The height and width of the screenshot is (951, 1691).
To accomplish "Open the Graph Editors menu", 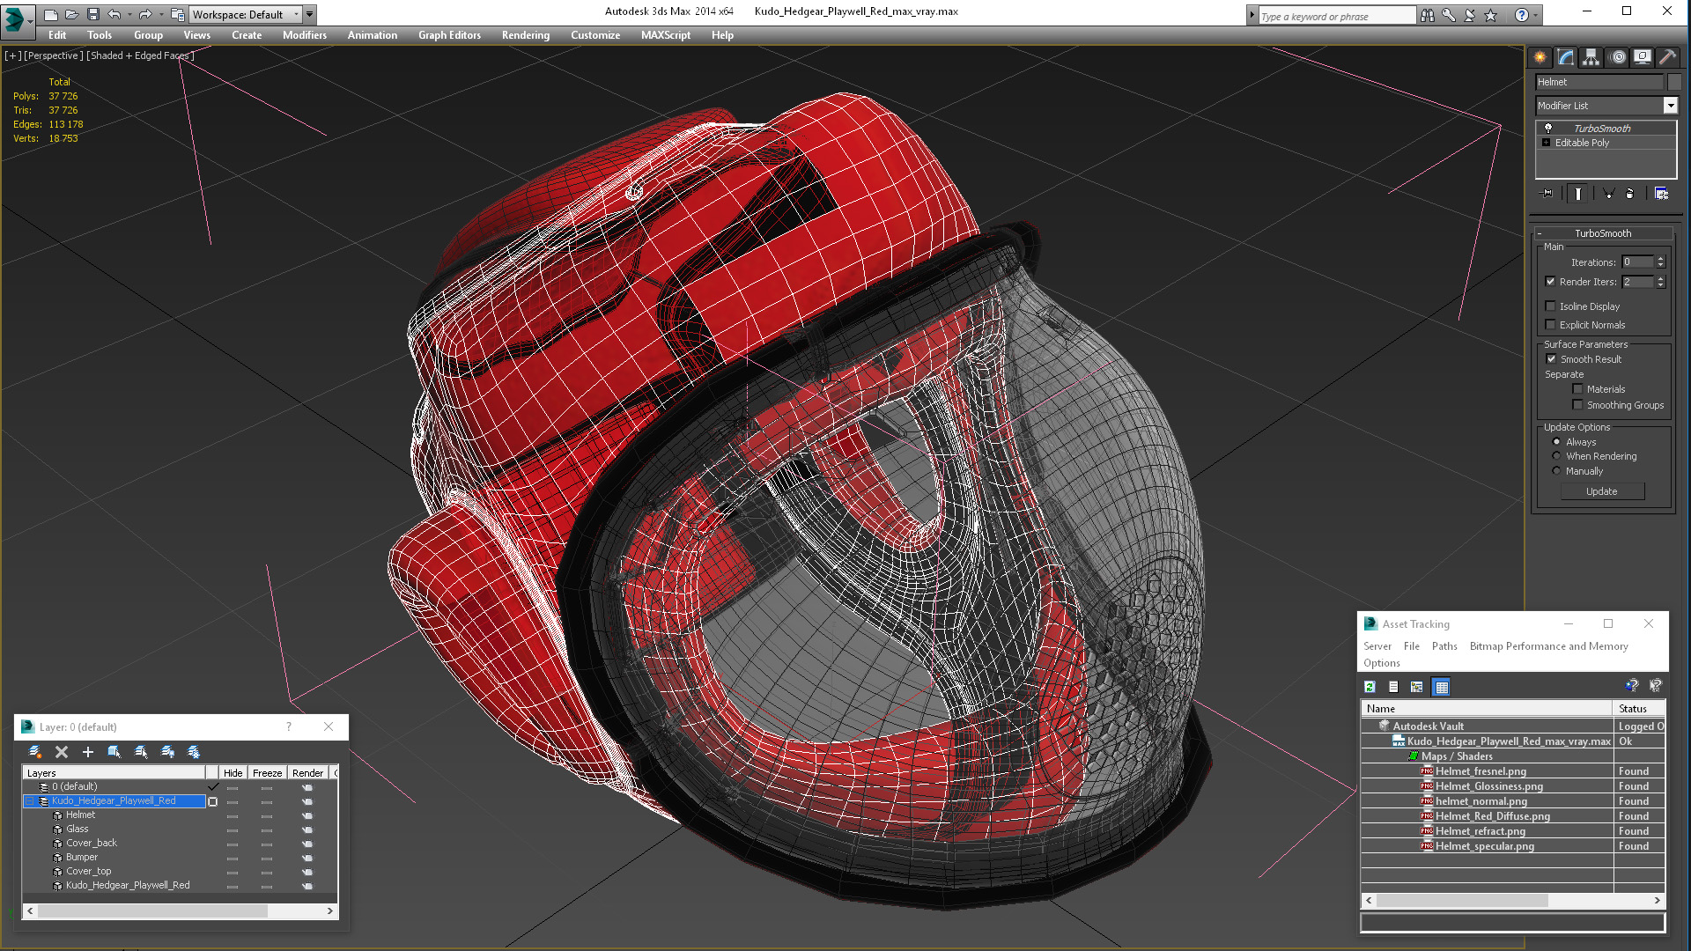I will [x=449, y=35].
